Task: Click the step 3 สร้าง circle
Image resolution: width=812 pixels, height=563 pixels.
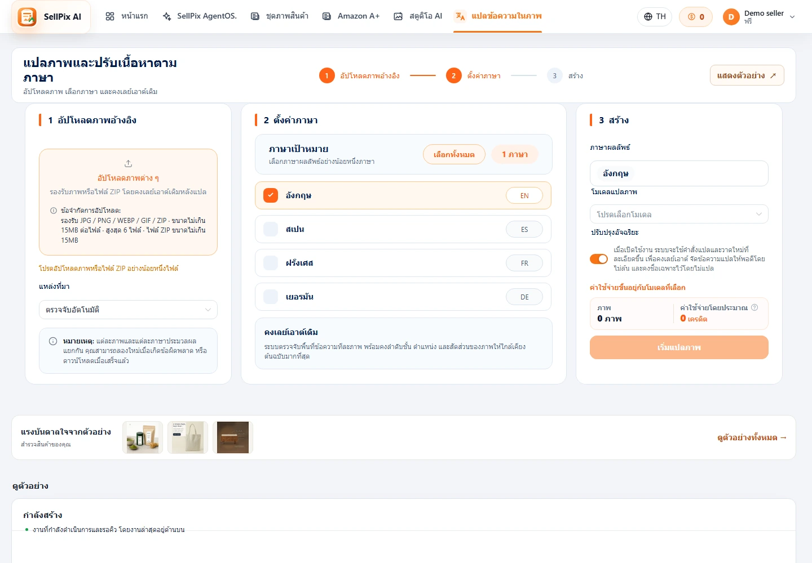Action: pyautogui.click(x=554, y=75)
